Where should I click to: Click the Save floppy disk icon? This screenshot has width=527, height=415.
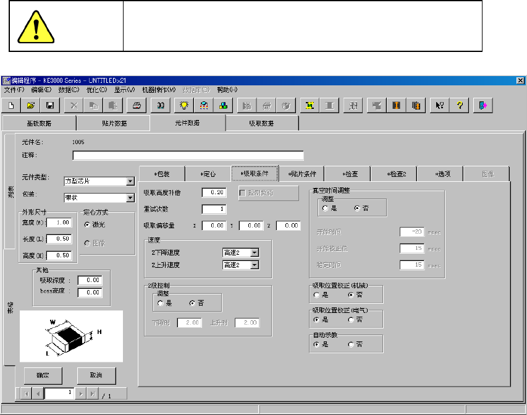pos(50,106)
